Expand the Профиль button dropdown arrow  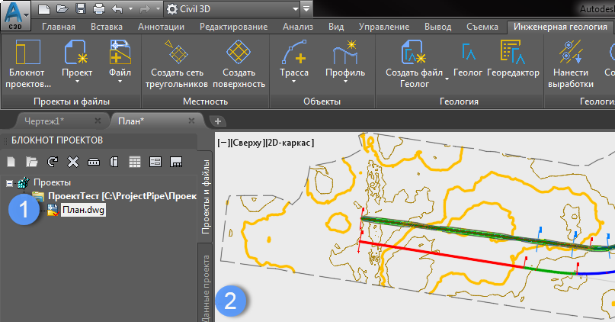[345, 82]
